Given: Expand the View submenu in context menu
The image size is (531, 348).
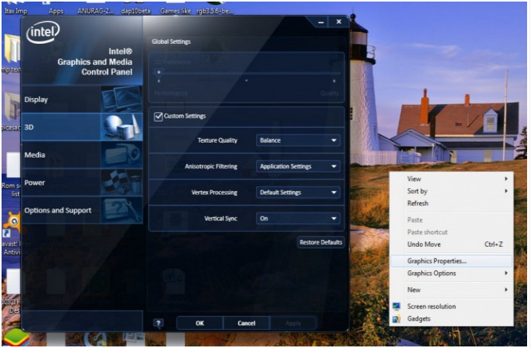Looking at the screenshot, I should point(451,179).
